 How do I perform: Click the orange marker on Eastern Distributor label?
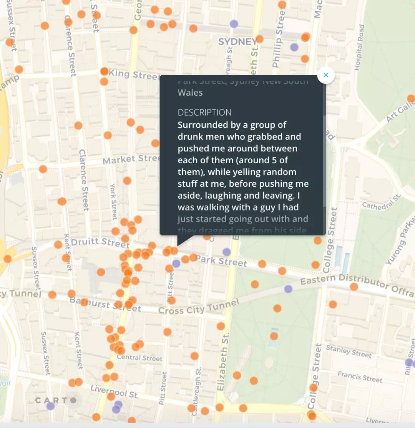(354, 287)
